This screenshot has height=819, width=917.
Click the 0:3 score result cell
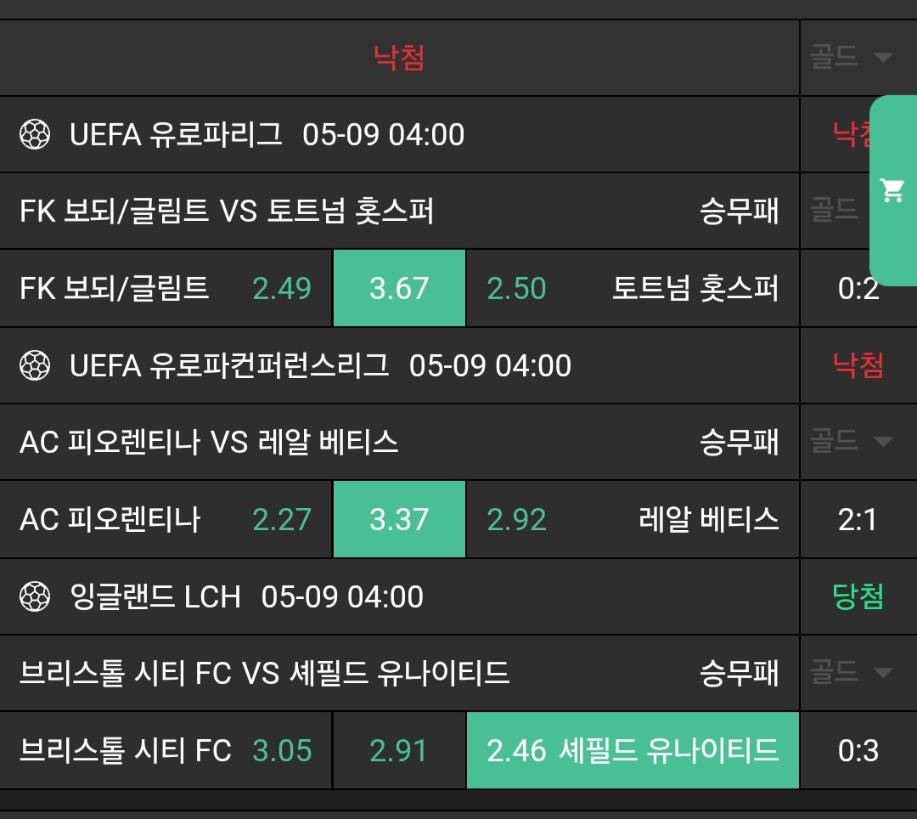pos(858,750)
